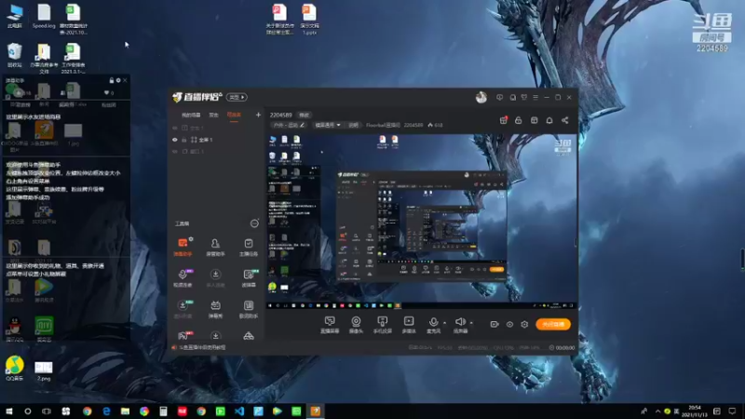Collapse the 工具箱 panel with circle-minus icon
Image resolution: width=745 pixels, height=419 pixels.
[x=254, y=223]
